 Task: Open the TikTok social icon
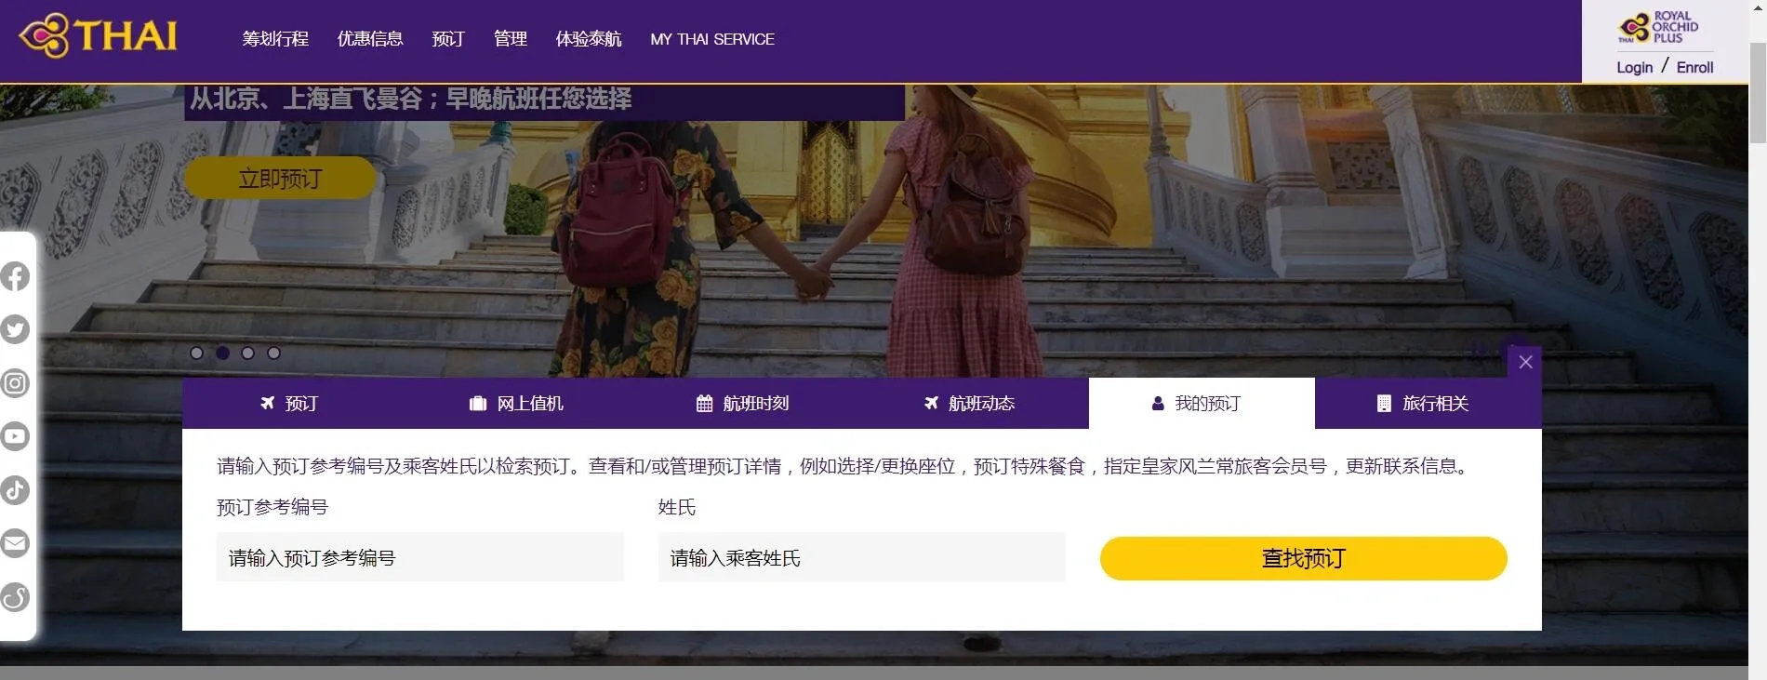click(x=15, y=490)
